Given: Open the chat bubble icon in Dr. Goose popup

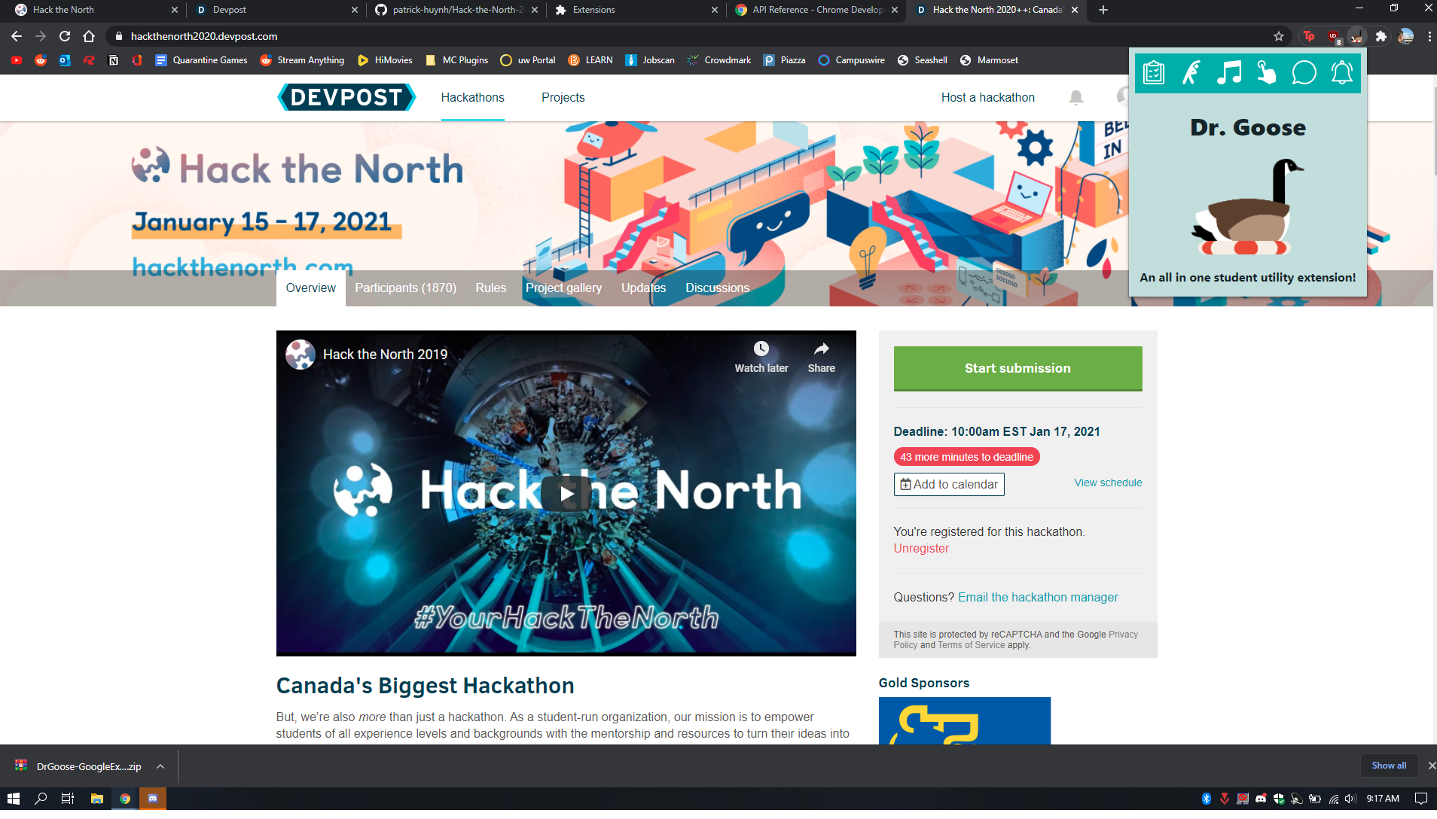Looking at the screenshot, I should pyautogui.click(x=1304, y=73).
